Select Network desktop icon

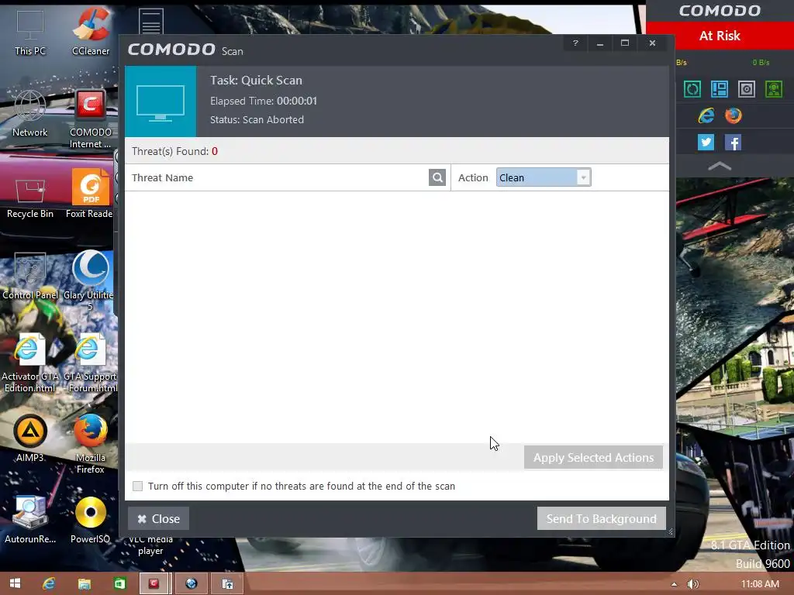[x=30, y=114]
